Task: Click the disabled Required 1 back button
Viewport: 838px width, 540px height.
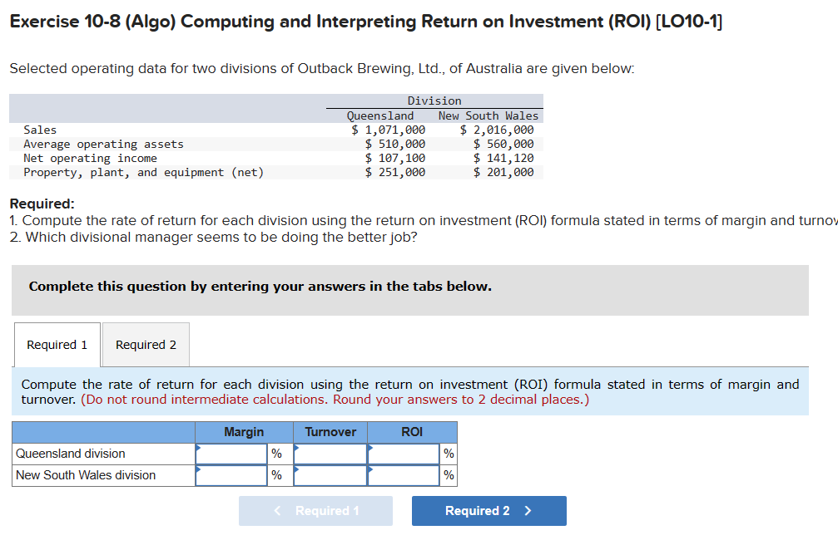Action: click(315, 510)
